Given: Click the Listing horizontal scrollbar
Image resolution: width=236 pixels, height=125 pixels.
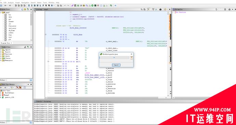Looking at the screenshot, I should [x=106, y=98].
